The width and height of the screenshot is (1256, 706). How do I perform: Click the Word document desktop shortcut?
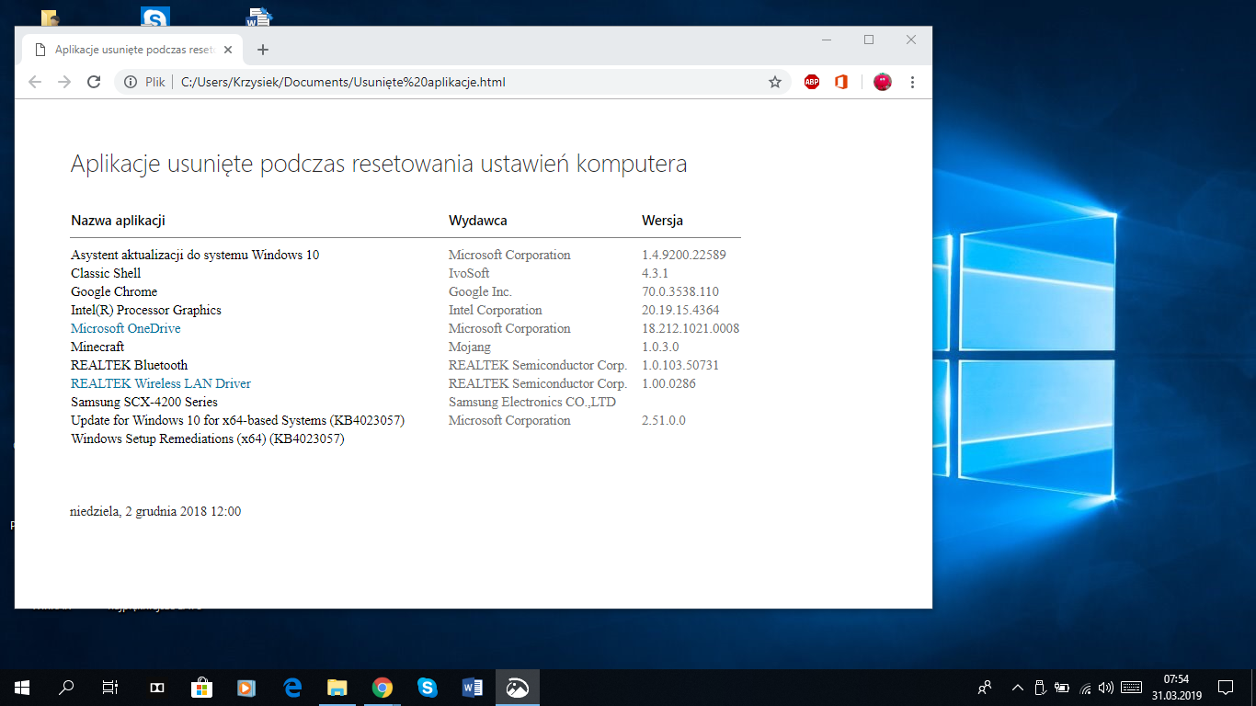click(x=259, y=17)
